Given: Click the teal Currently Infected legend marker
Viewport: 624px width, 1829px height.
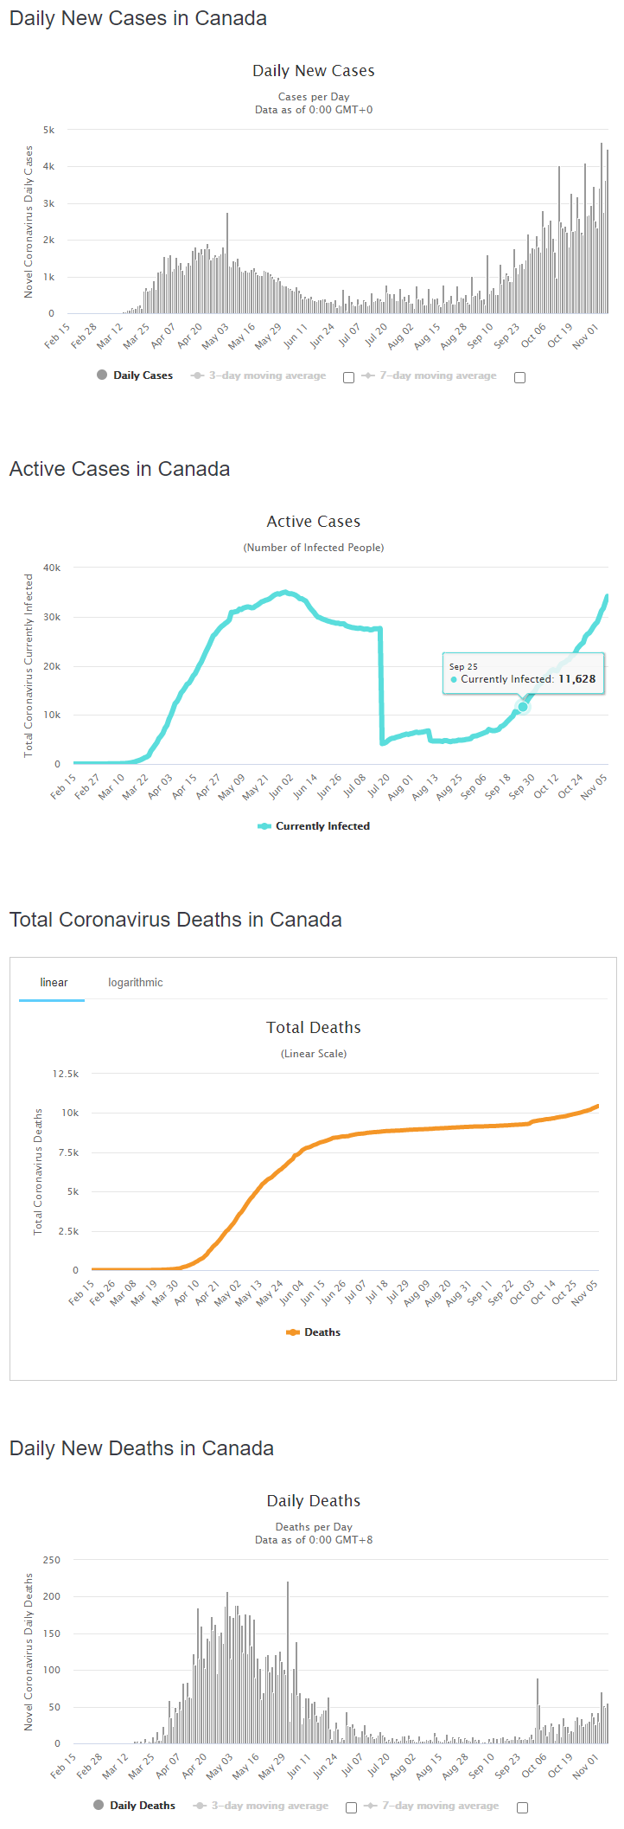Looking at the screenshot, I should coord(264,826).
